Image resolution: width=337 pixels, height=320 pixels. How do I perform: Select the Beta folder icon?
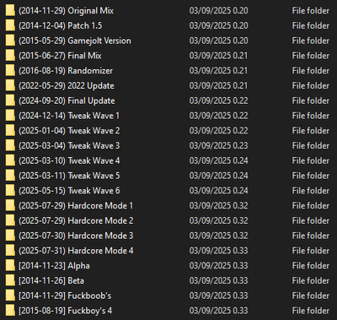click(10, 280)
